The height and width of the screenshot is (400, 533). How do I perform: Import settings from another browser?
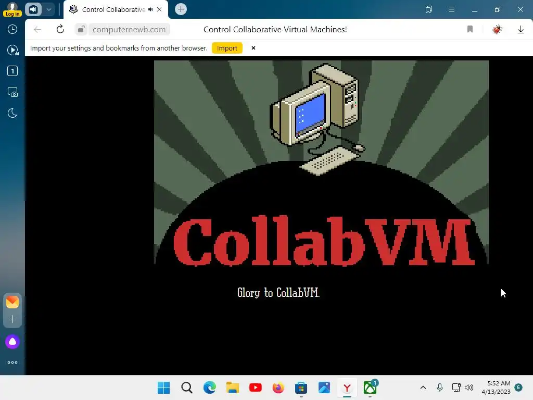tap(227, 48)
